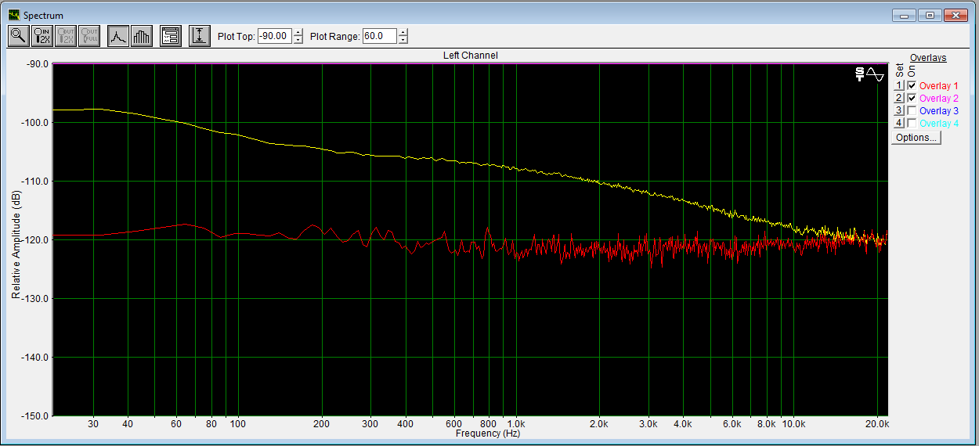Viewport: 979px width, 446px height.
Task: Click the Plot Top: label
Action: coord(236,36)
